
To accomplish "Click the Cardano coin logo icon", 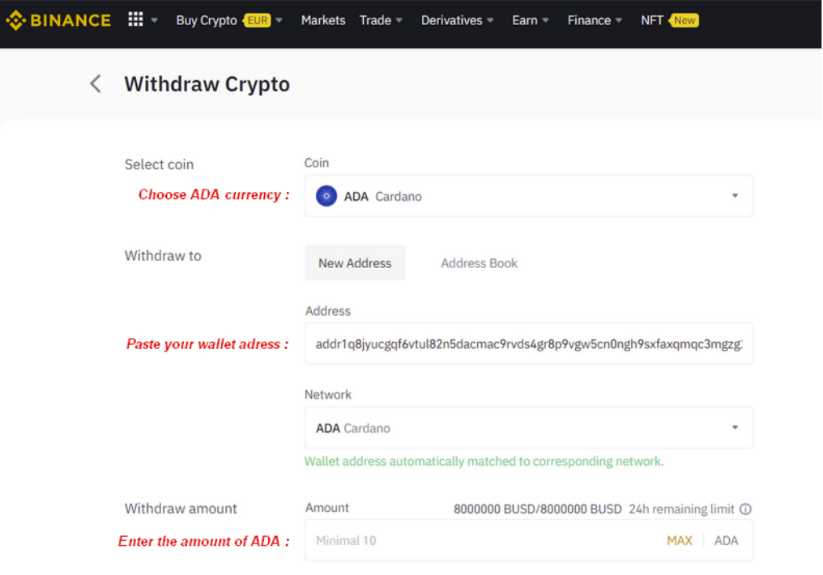I will tap(326, 196).
